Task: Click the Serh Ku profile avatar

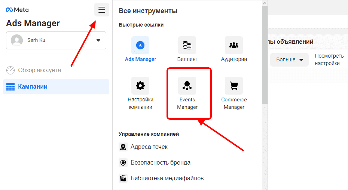Action: (x=17, y=40)
